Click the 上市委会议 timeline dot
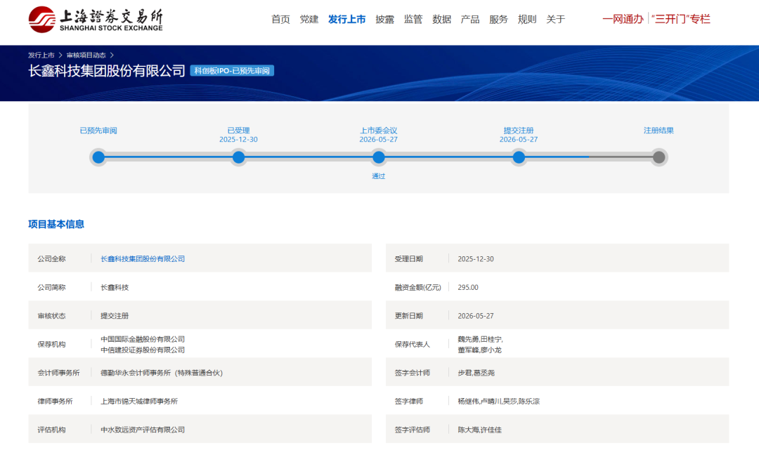Image resolution: width=759 pixels, height=457 pixels. pos(379,157)
